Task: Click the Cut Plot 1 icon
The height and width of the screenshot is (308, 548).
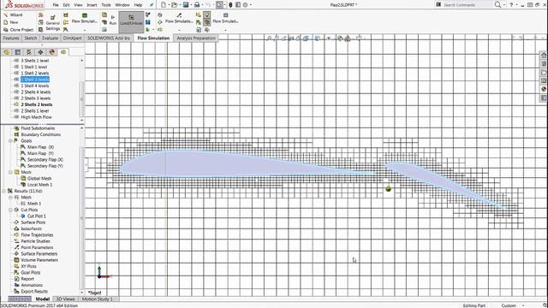Action: (23, 216)
